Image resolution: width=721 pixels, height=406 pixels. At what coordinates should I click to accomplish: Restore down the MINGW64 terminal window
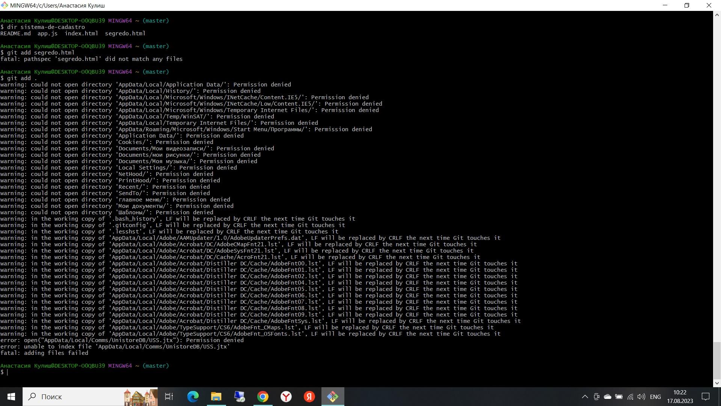(687, 5)
